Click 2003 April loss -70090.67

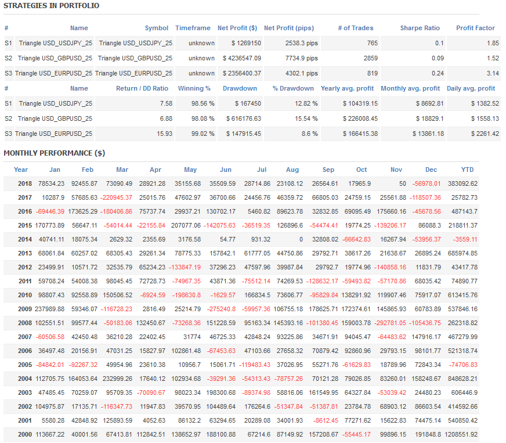151,393
